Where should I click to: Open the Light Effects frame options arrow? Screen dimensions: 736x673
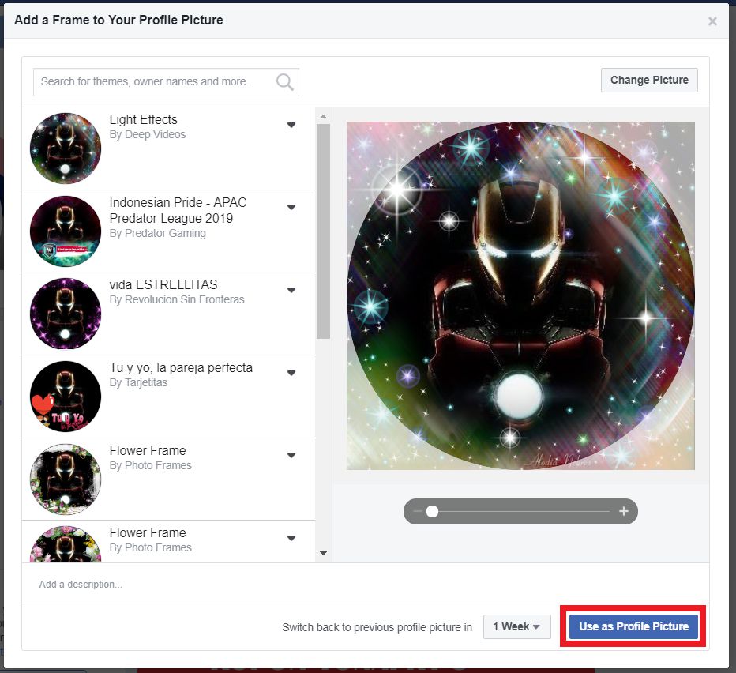click(291, 125)
